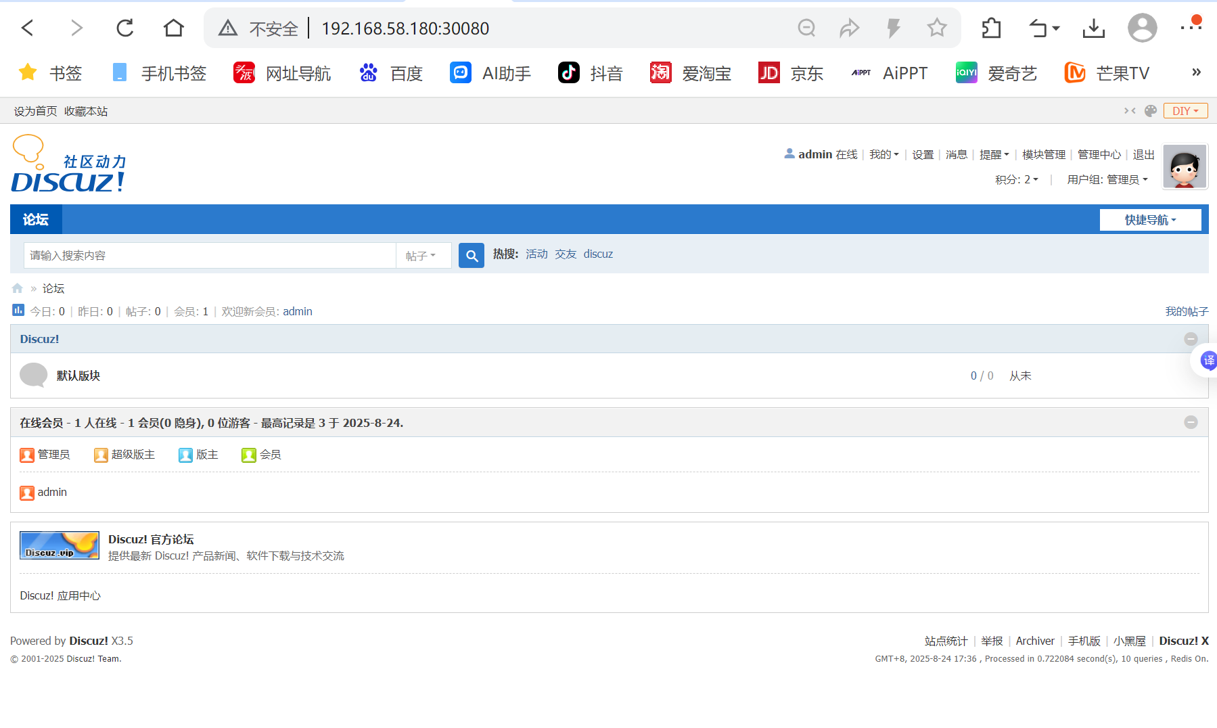Screen dimensions: 1217x728
Task: Click the translate floating icon at right edge
Action: 1208,360
